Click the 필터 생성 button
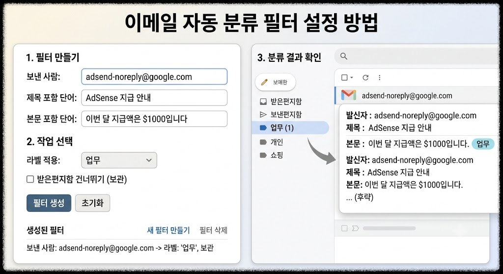 tap(49, 203)
